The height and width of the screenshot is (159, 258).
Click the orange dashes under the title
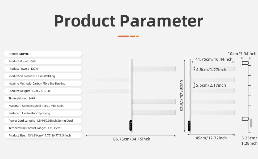click(x=128, y=36)
